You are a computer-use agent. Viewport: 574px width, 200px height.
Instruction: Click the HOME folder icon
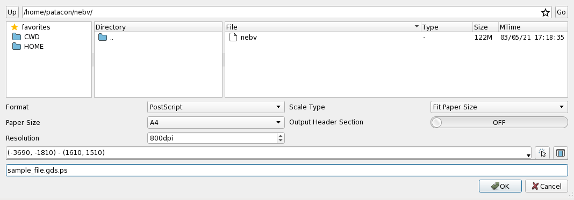pos(17,46)
